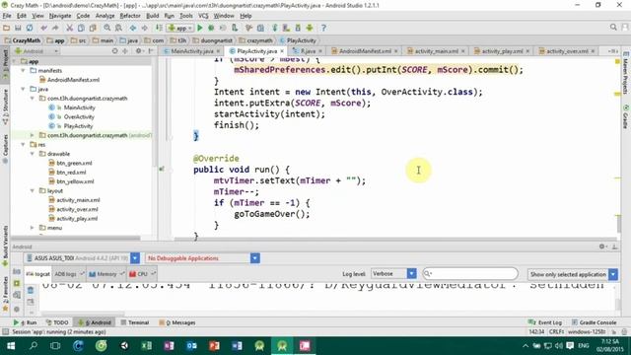
Task: Click the Undo arrow in toolbar
Action: 43,28
